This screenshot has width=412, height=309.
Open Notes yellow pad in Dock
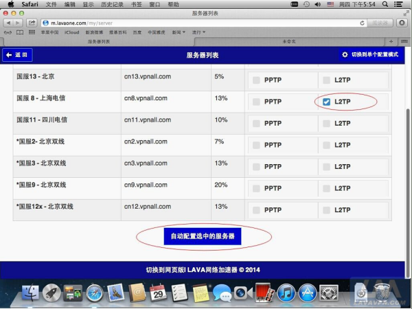[201, 293]
